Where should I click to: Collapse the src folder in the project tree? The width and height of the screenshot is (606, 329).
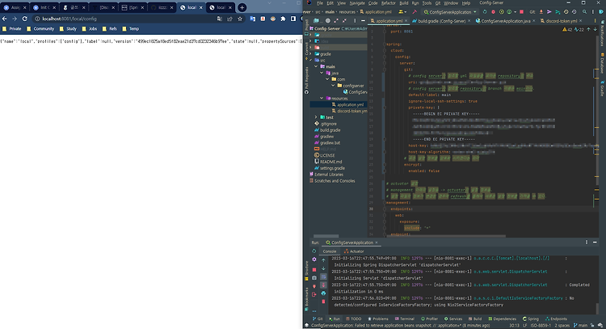pyautogui.click(x=311, y=61)
